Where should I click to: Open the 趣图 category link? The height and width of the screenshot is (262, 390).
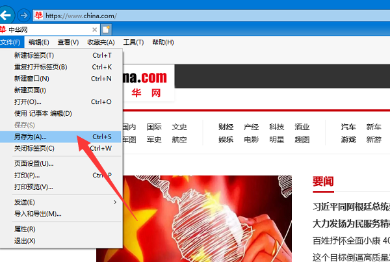click(x=302, y=140)
